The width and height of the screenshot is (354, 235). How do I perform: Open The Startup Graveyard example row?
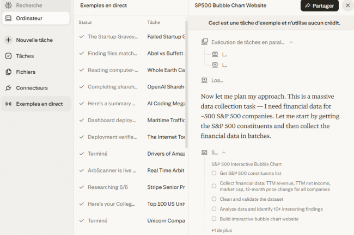point(112,36)
